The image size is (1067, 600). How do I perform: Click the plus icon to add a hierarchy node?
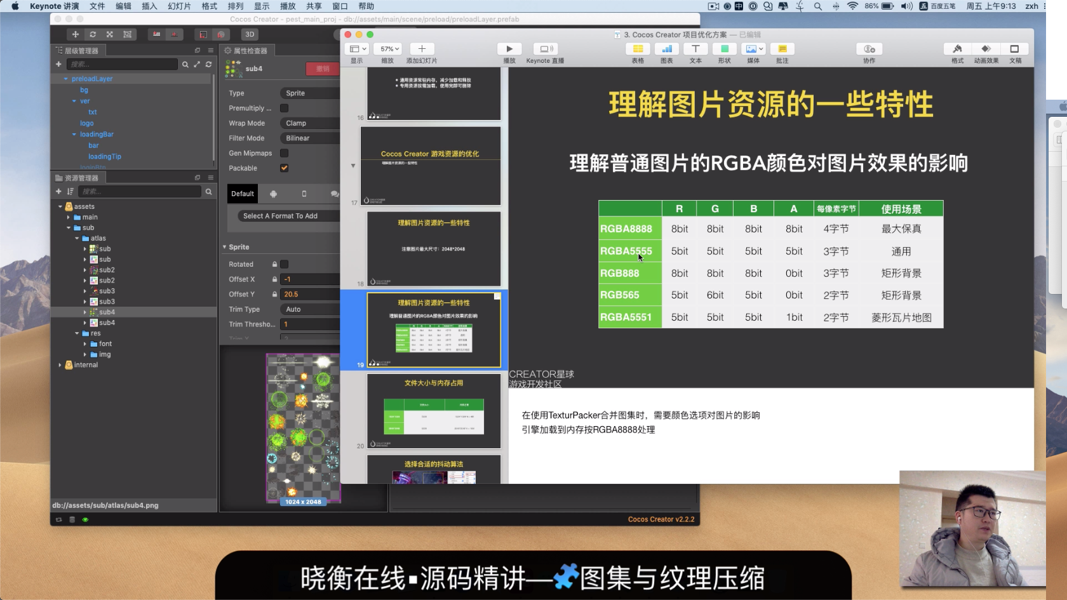pyautogui.click(x=58, y=64)
